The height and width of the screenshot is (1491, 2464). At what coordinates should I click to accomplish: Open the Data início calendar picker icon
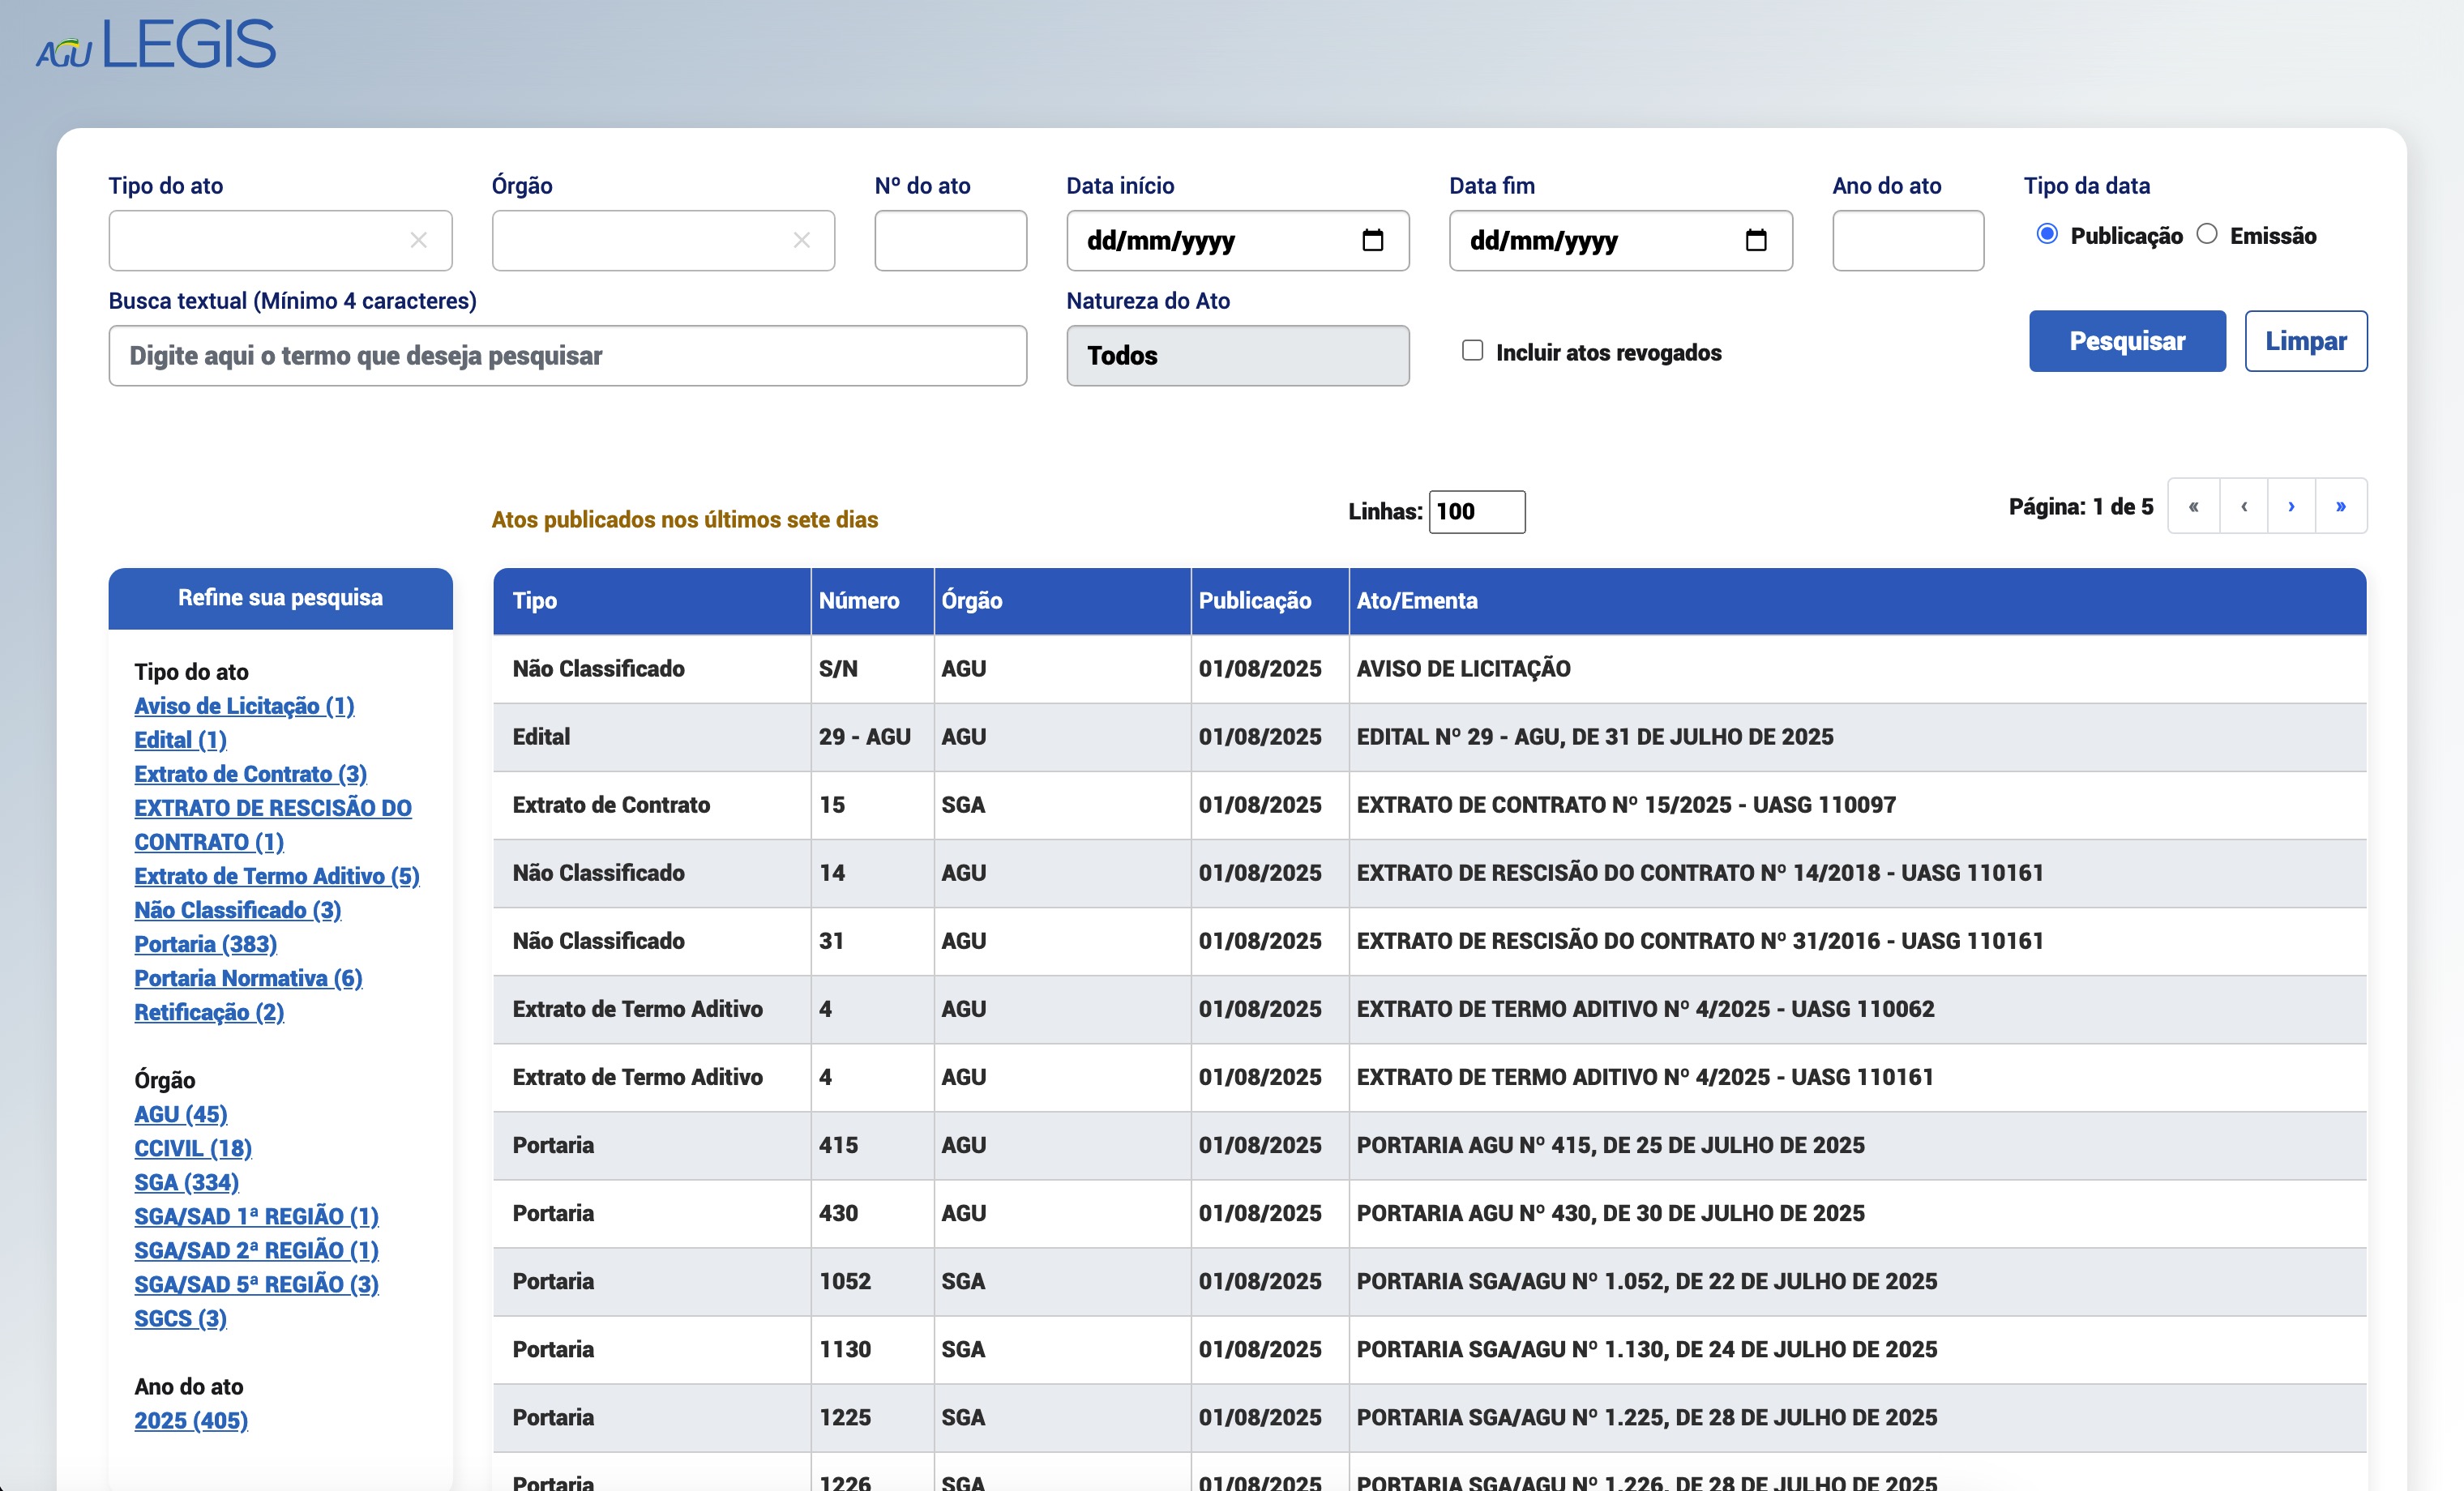point(1373,240)
